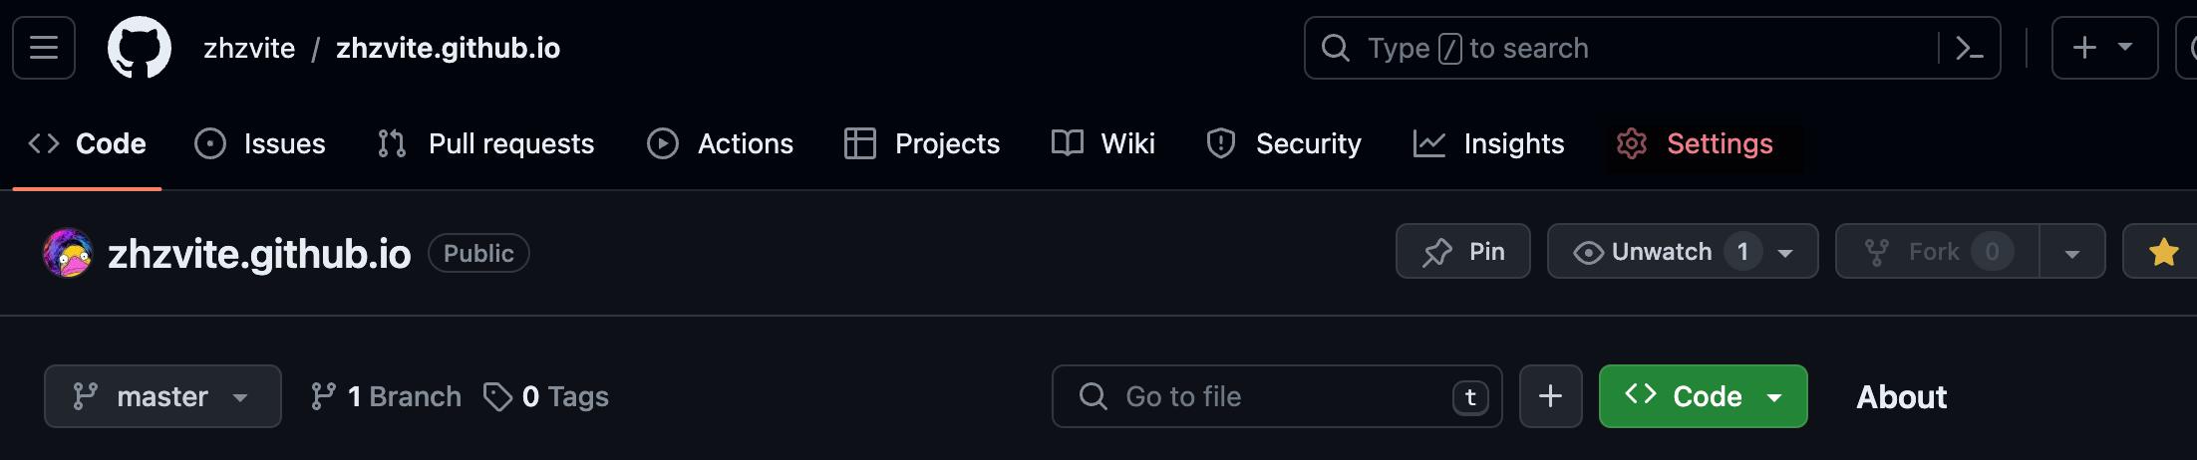Open repository Settings tab

click(x=1696, y=143)
